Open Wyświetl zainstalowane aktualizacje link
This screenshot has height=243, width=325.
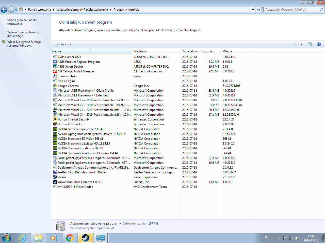pos(23,34)
